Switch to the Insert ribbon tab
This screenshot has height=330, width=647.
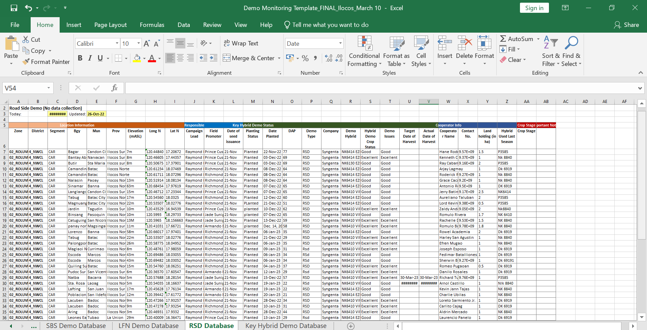[x=74, y=25]
